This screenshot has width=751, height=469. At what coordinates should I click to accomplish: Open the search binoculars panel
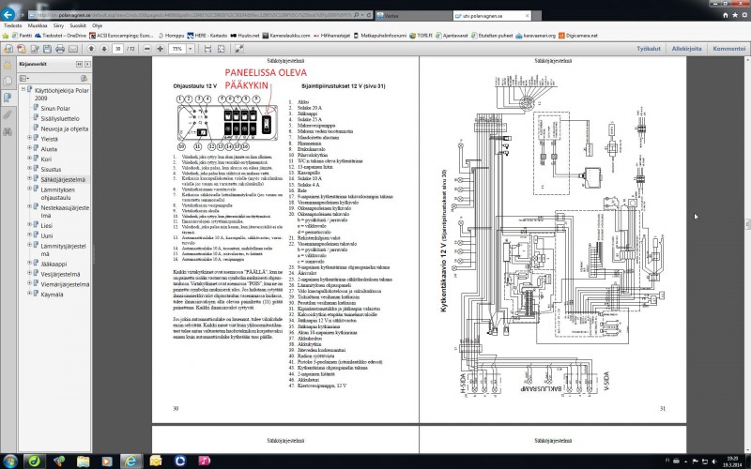click(x=8, y=132)
